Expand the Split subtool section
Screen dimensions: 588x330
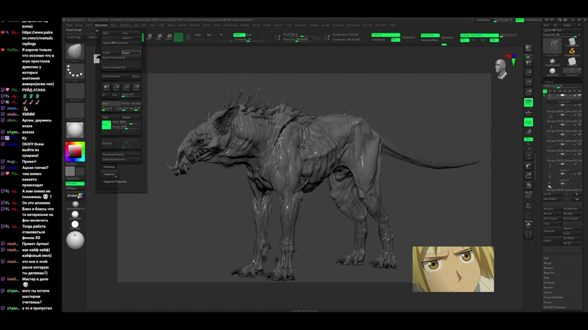point(546,258)
